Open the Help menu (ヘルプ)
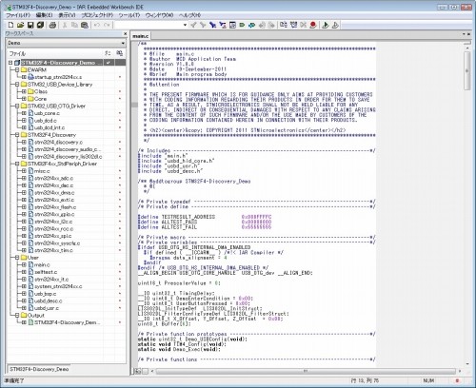The image size is (476, 388). [189, 15]
